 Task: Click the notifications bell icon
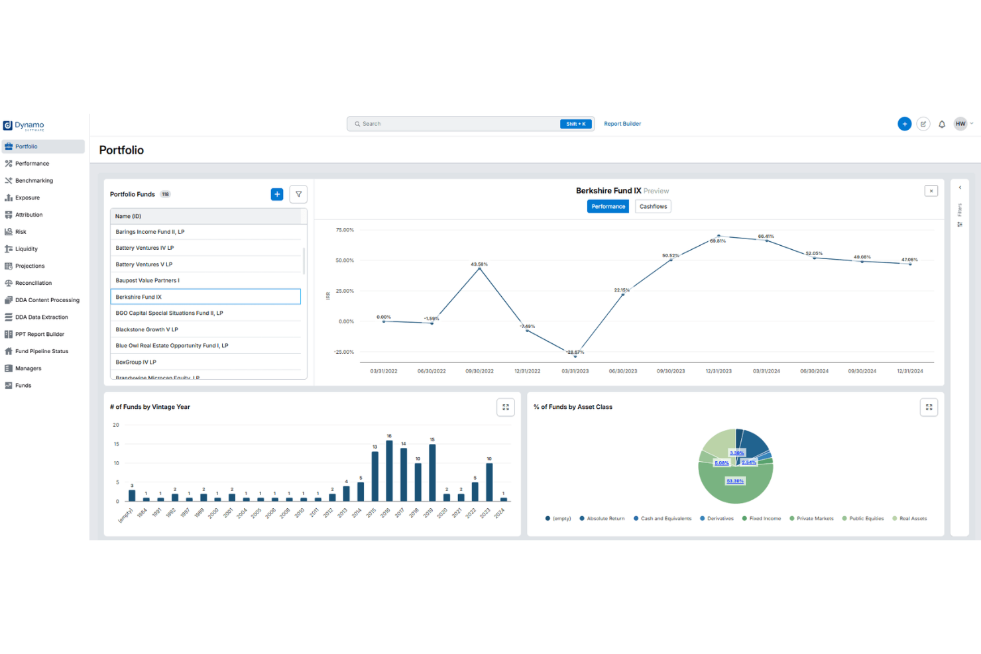click(x=942, y=124)
